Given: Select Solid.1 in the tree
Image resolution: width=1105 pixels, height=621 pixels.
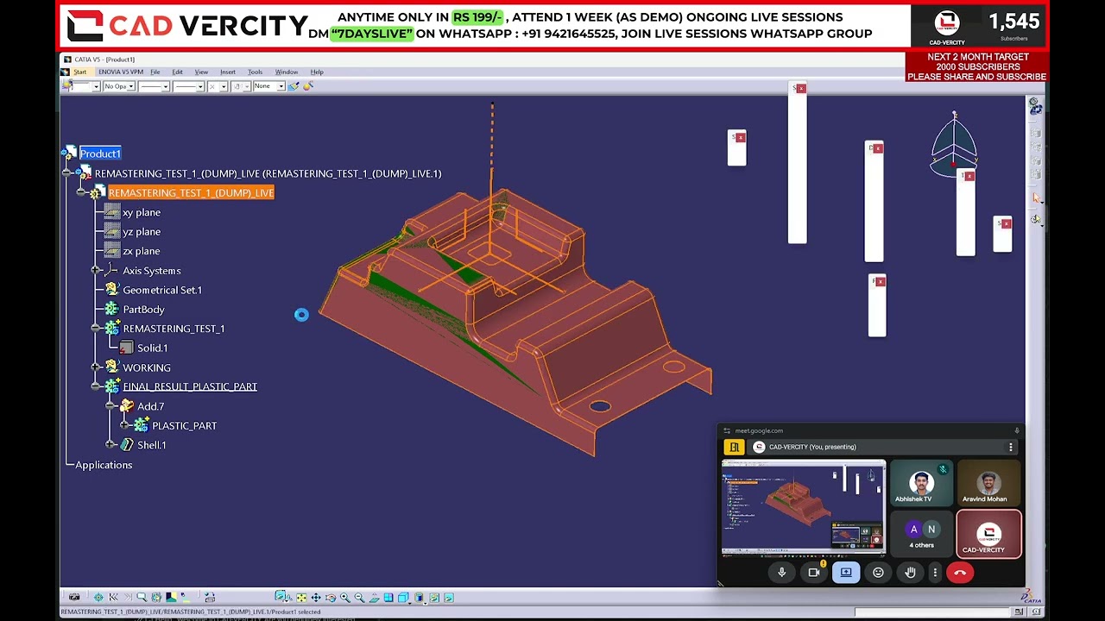Looking at the screenshot, I should click(152, 348).
